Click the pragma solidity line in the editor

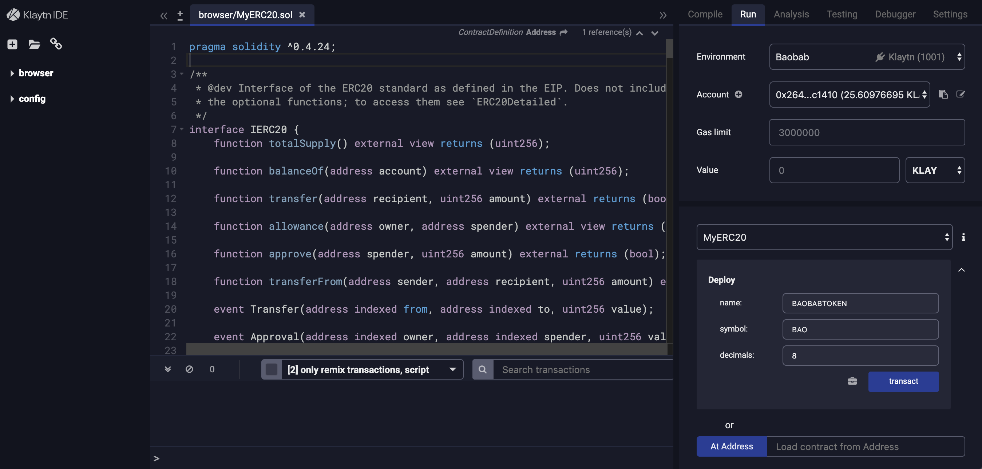pos(262,47)
